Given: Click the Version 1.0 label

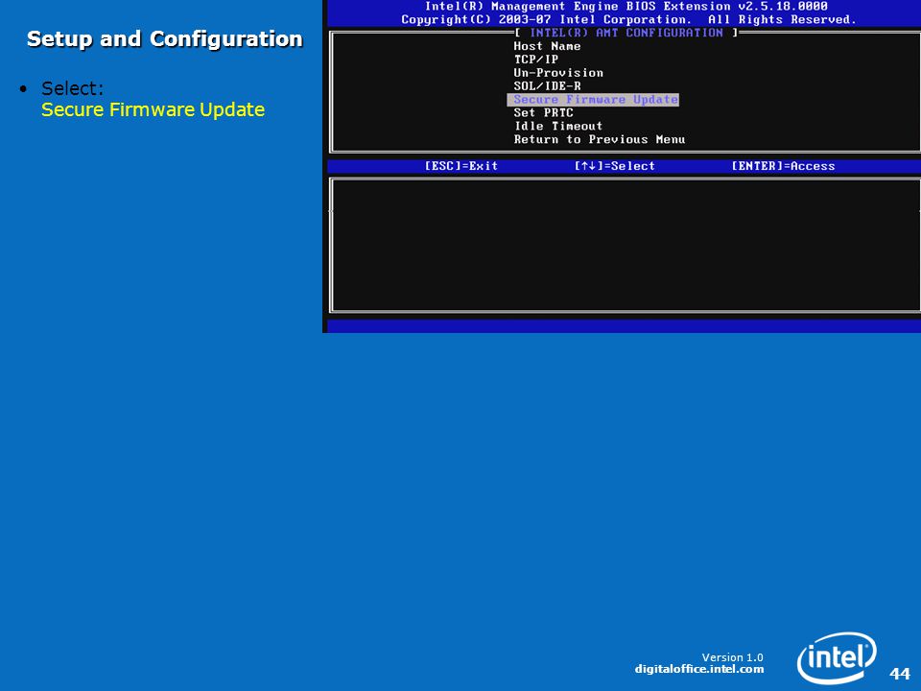Looking at the screenshot, I should coord(732,657).
